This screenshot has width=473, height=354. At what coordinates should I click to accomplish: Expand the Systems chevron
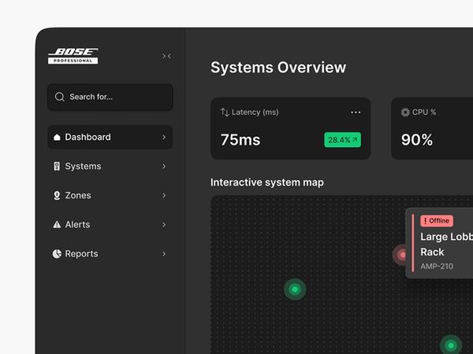[164, 166]
